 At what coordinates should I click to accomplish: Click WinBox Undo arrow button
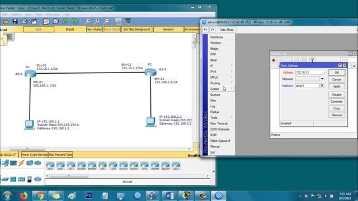[205, 30]
